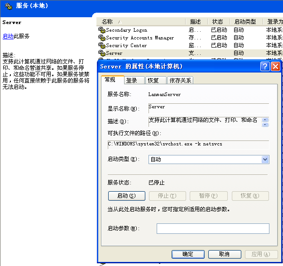283x266 pixels.
Task: Switch to the 恢复 tab
Action: click(153, 81)
